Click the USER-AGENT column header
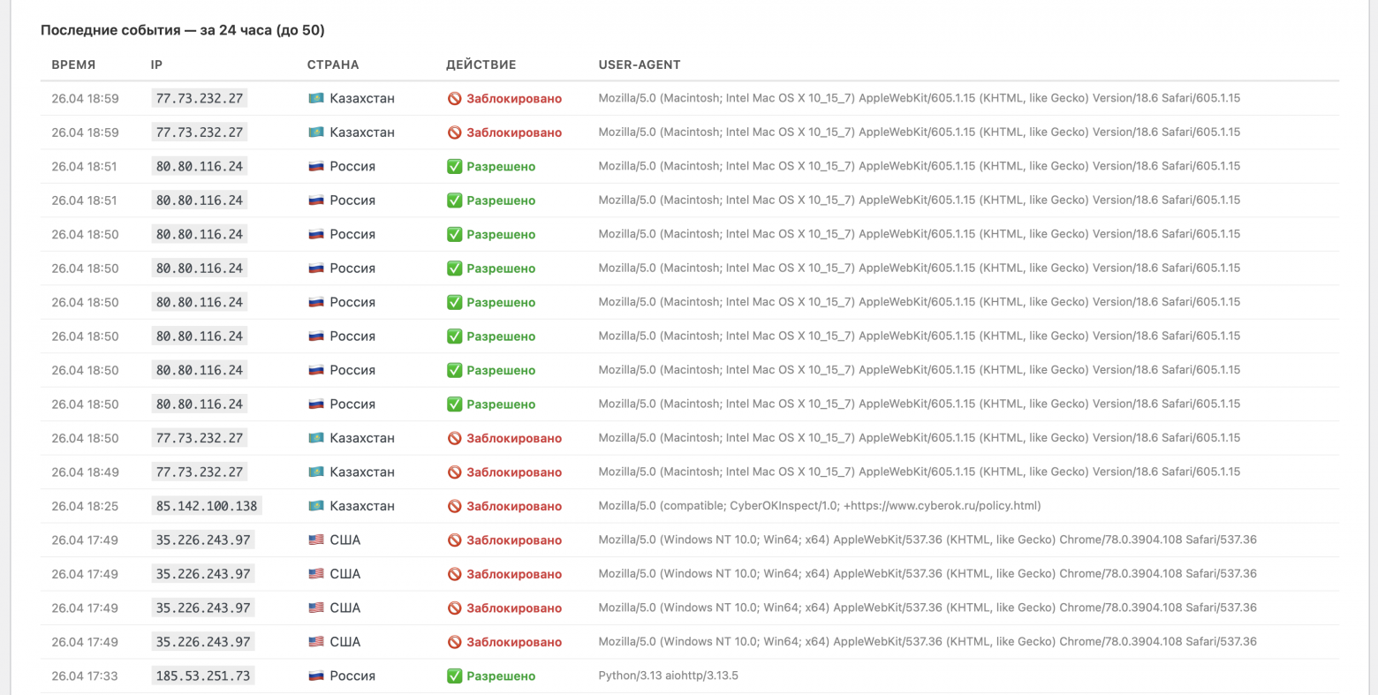This screenshot has height=695, width=1378. pos(640,64)
